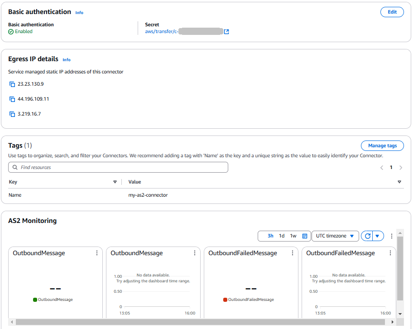Open the AS2 Monitoring overflow menu
Viewport: 413px width, 329px height.
[391, 236]
